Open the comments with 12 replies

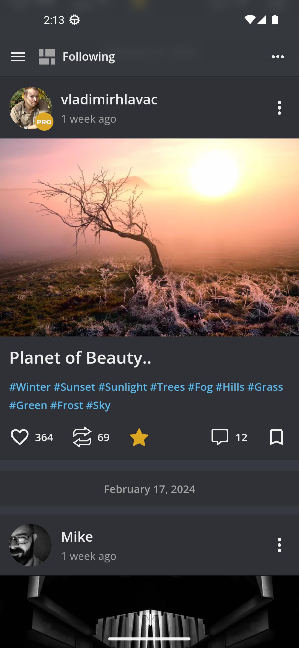220,437
